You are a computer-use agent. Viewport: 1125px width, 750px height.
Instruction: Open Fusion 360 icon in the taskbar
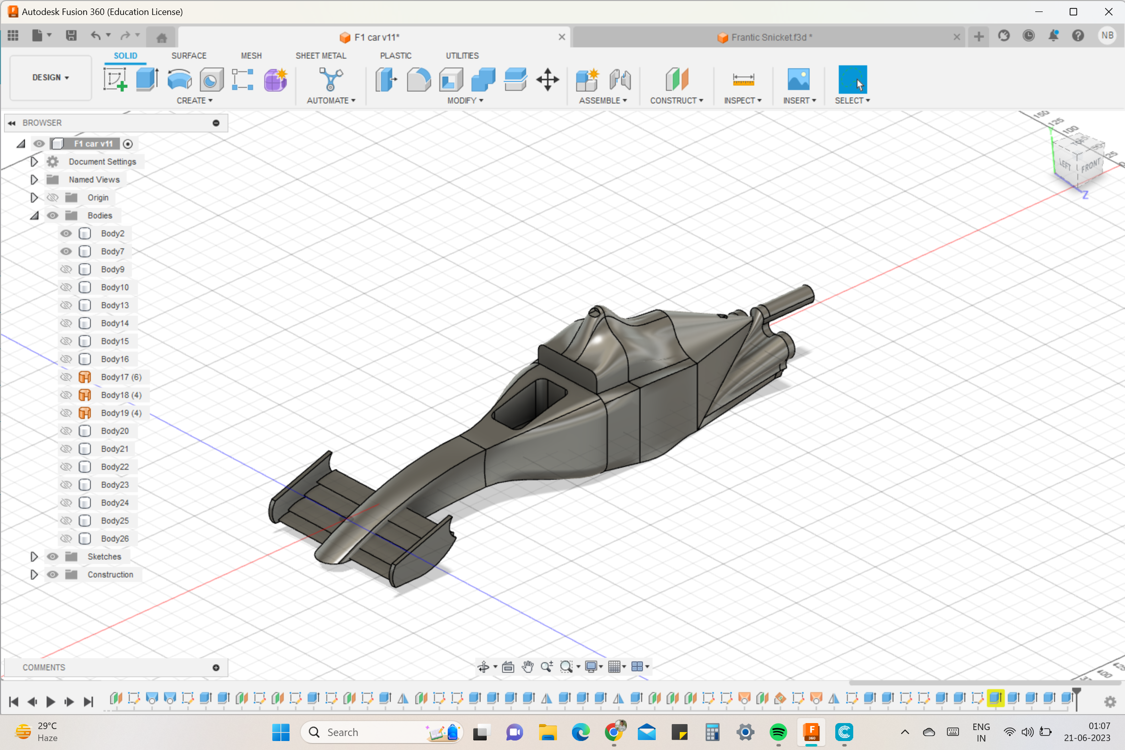(811, 732)
